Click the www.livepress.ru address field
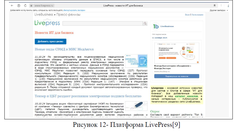This screenshot has width=241, height=133. point(44,5)
